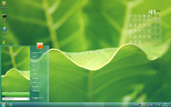Click the blue help tray icon

[140, 104]
